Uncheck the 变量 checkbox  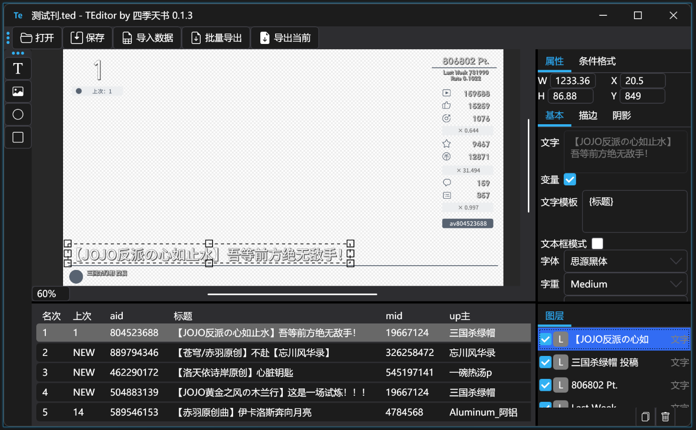(570, 179)
